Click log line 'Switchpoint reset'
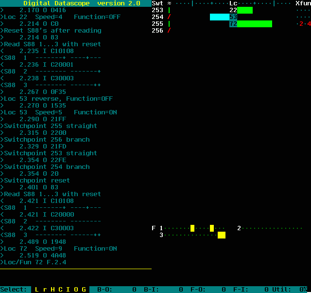Screen dimensions: 311x293 (35, 181)
